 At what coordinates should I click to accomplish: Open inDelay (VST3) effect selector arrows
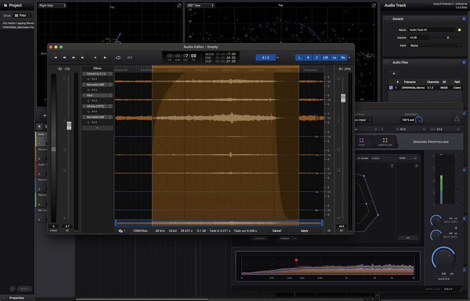(x=110, y=106)
